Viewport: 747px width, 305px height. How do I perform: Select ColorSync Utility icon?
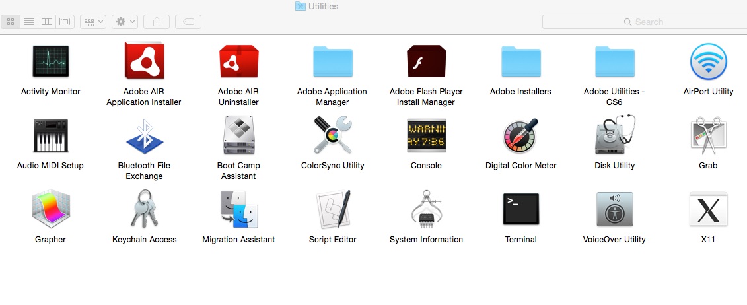(x=332, y=135)
